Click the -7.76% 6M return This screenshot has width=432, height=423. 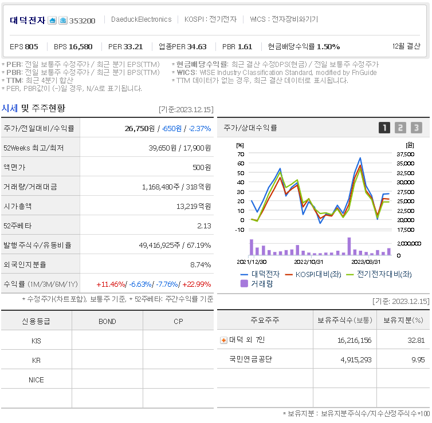(x=167, y=284)
